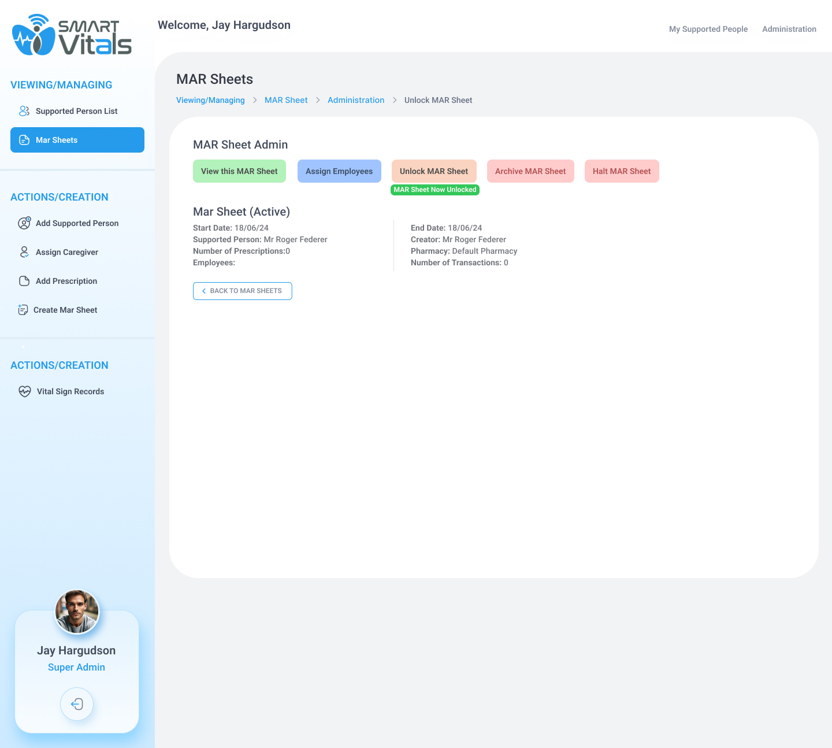Click the Supported Person List people icon

pyautogui.click(x=24, y=111)
